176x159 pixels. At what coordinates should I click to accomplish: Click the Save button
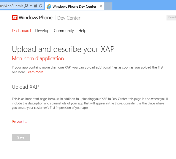[x=21, y=137]
